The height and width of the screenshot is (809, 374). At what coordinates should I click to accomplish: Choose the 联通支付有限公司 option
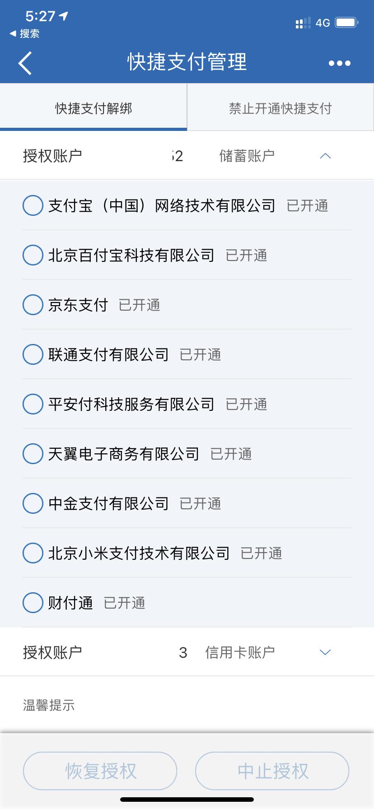[x=33, y=355]
